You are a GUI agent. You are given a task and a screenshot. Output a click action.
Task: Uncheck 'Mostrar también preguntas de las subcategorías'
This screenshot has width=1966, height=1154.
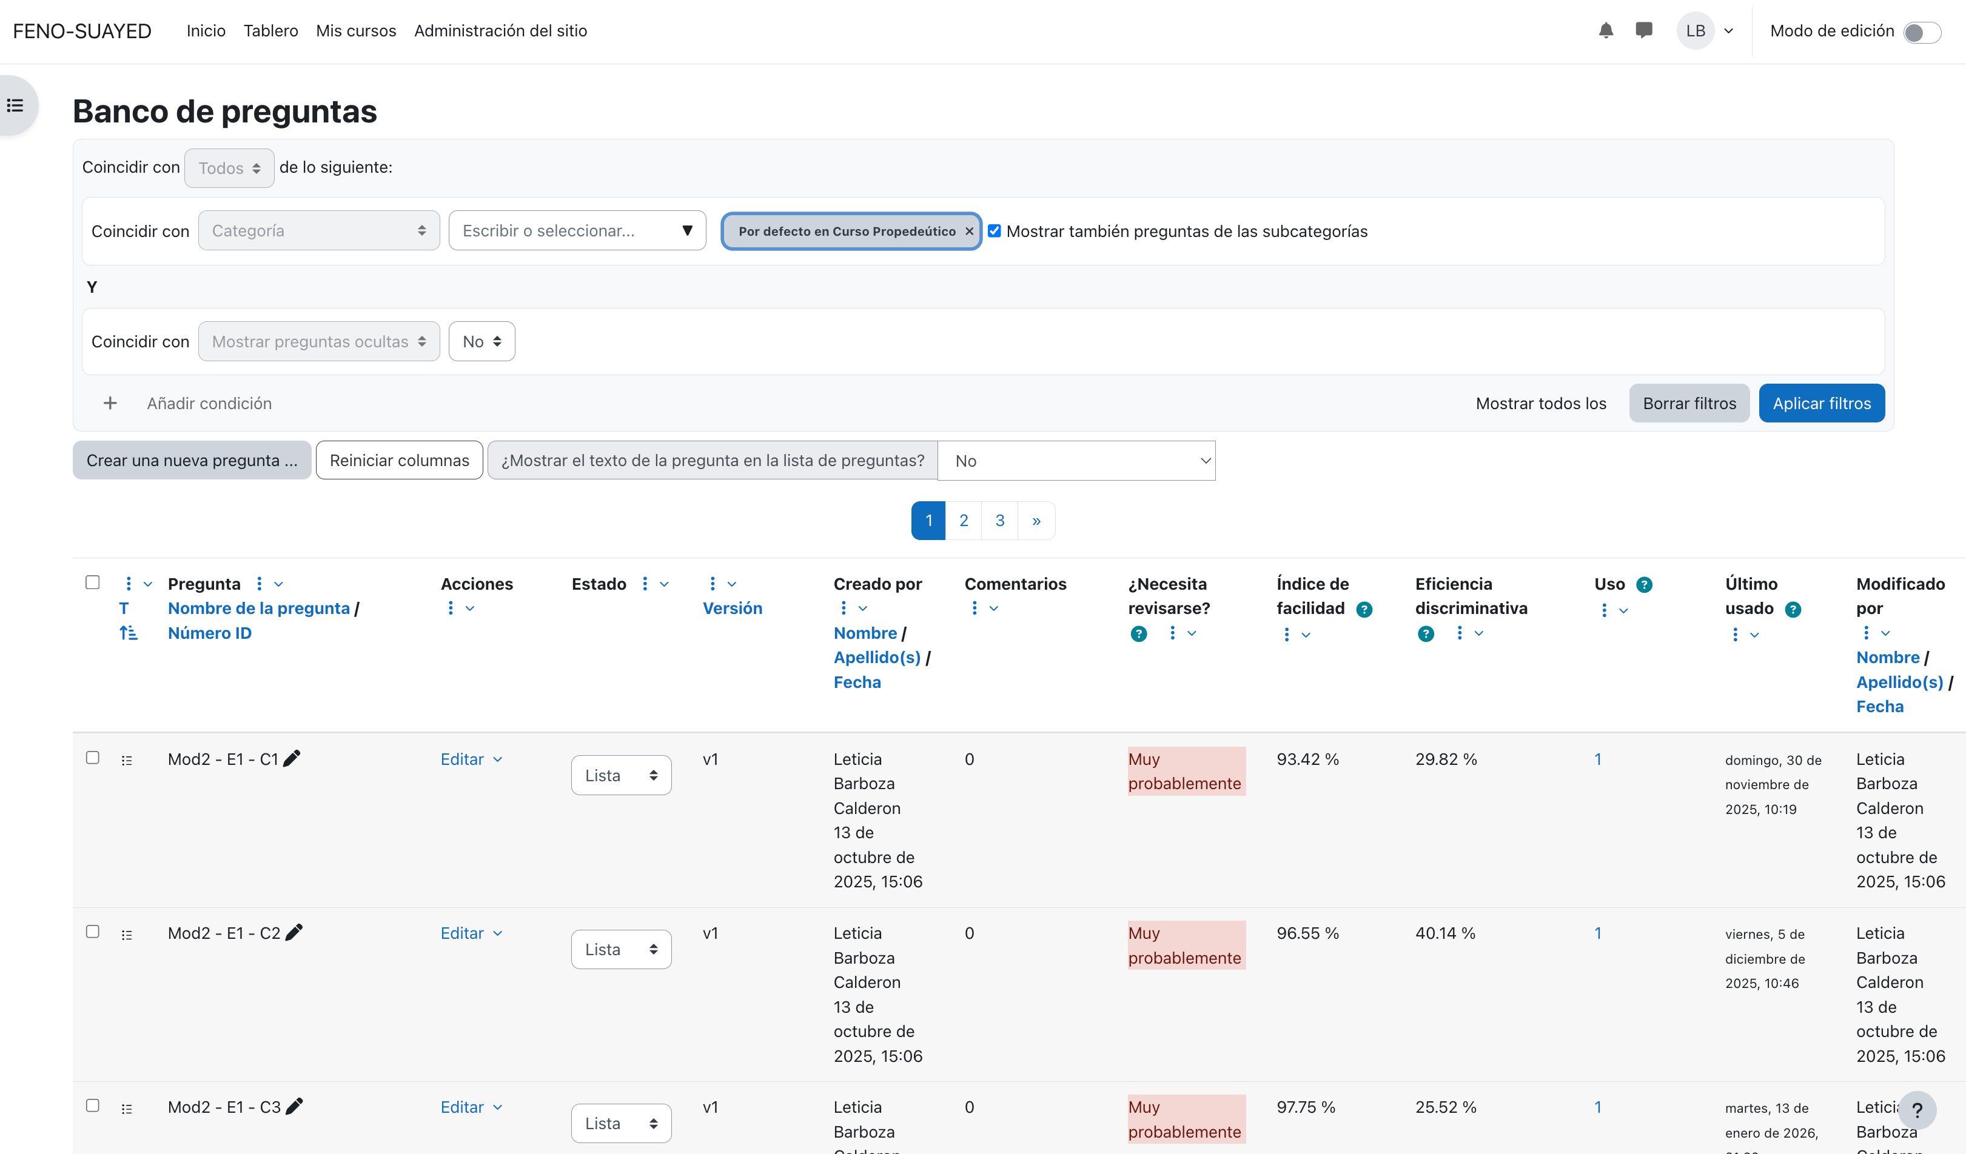[994, 231]
